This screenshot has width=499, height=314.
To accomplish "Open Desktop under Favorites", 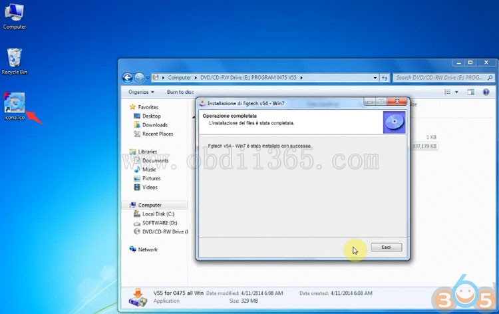I will (152, 116).
